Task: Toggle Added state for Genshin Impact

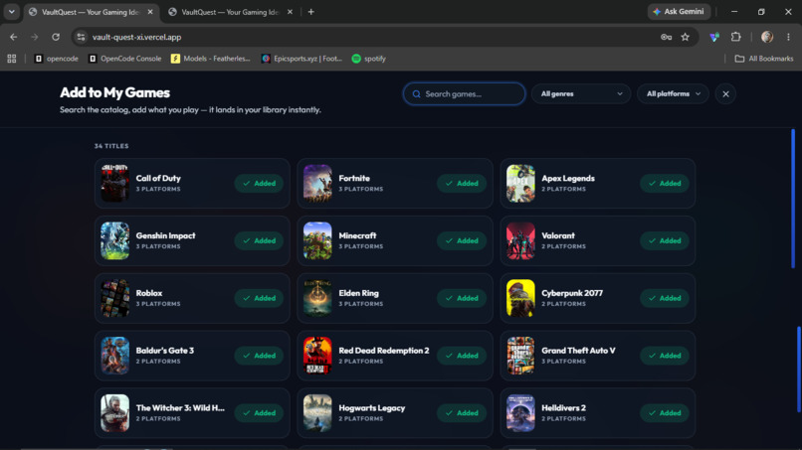Action: click(260, 240)
